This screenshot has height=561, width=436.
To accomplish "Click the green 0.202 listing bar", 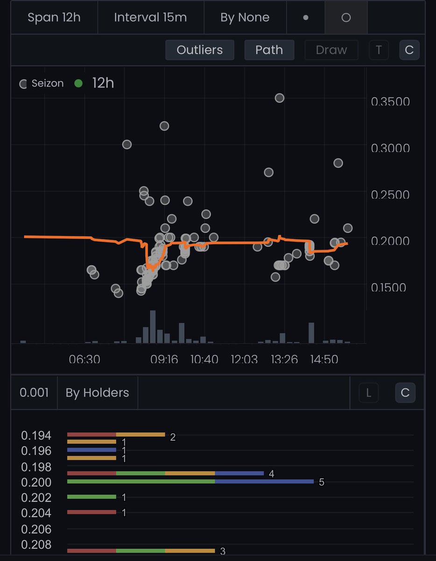I will tap(91, 496).
